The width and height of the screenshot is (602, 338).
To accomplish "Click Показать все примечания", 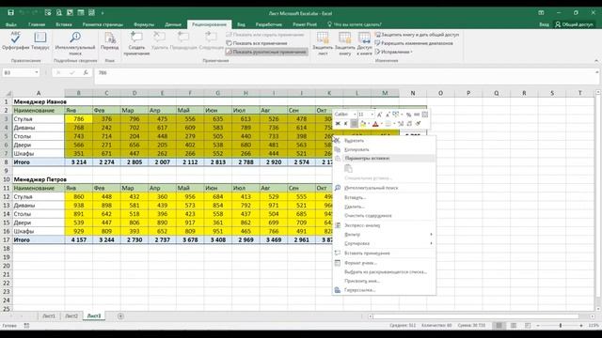I will click(257, 43).
